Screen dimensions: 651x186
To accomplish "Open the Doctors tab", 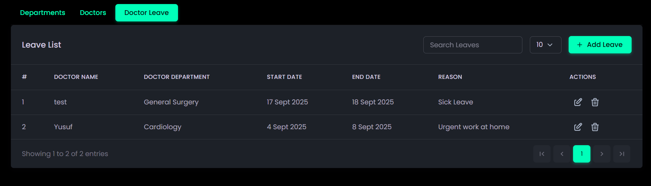I will click(93, 13).
